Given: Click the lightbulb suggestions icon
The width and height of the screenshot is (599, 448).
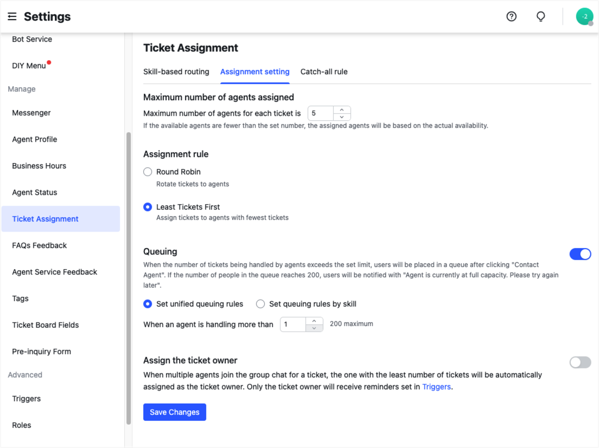Looking at the screenshot, I should (x=540, y=16).
